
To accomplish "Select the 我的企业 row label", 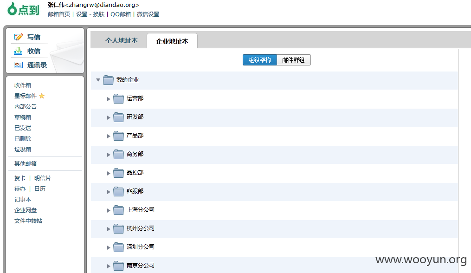I will click(x=127, y=80).
